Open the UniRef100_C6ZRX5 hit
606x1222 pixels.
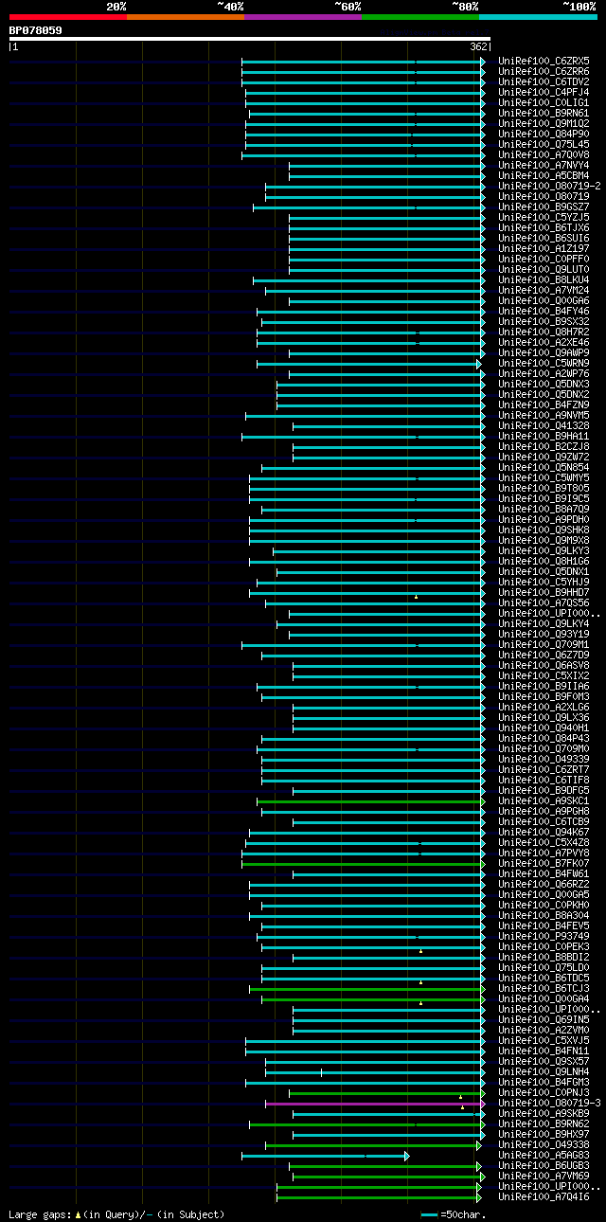tap(544, 61)
